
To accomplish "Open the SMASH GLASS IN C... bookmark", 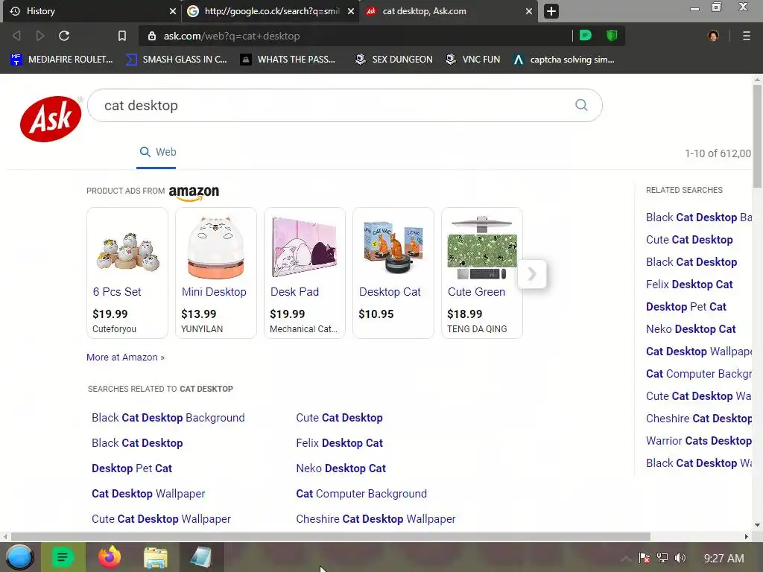I will coord(177,60).
